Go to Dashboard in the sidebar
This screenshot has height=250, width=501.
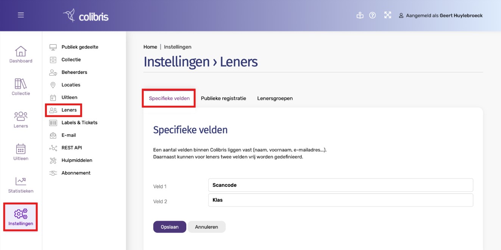click(x=21, y=54)
